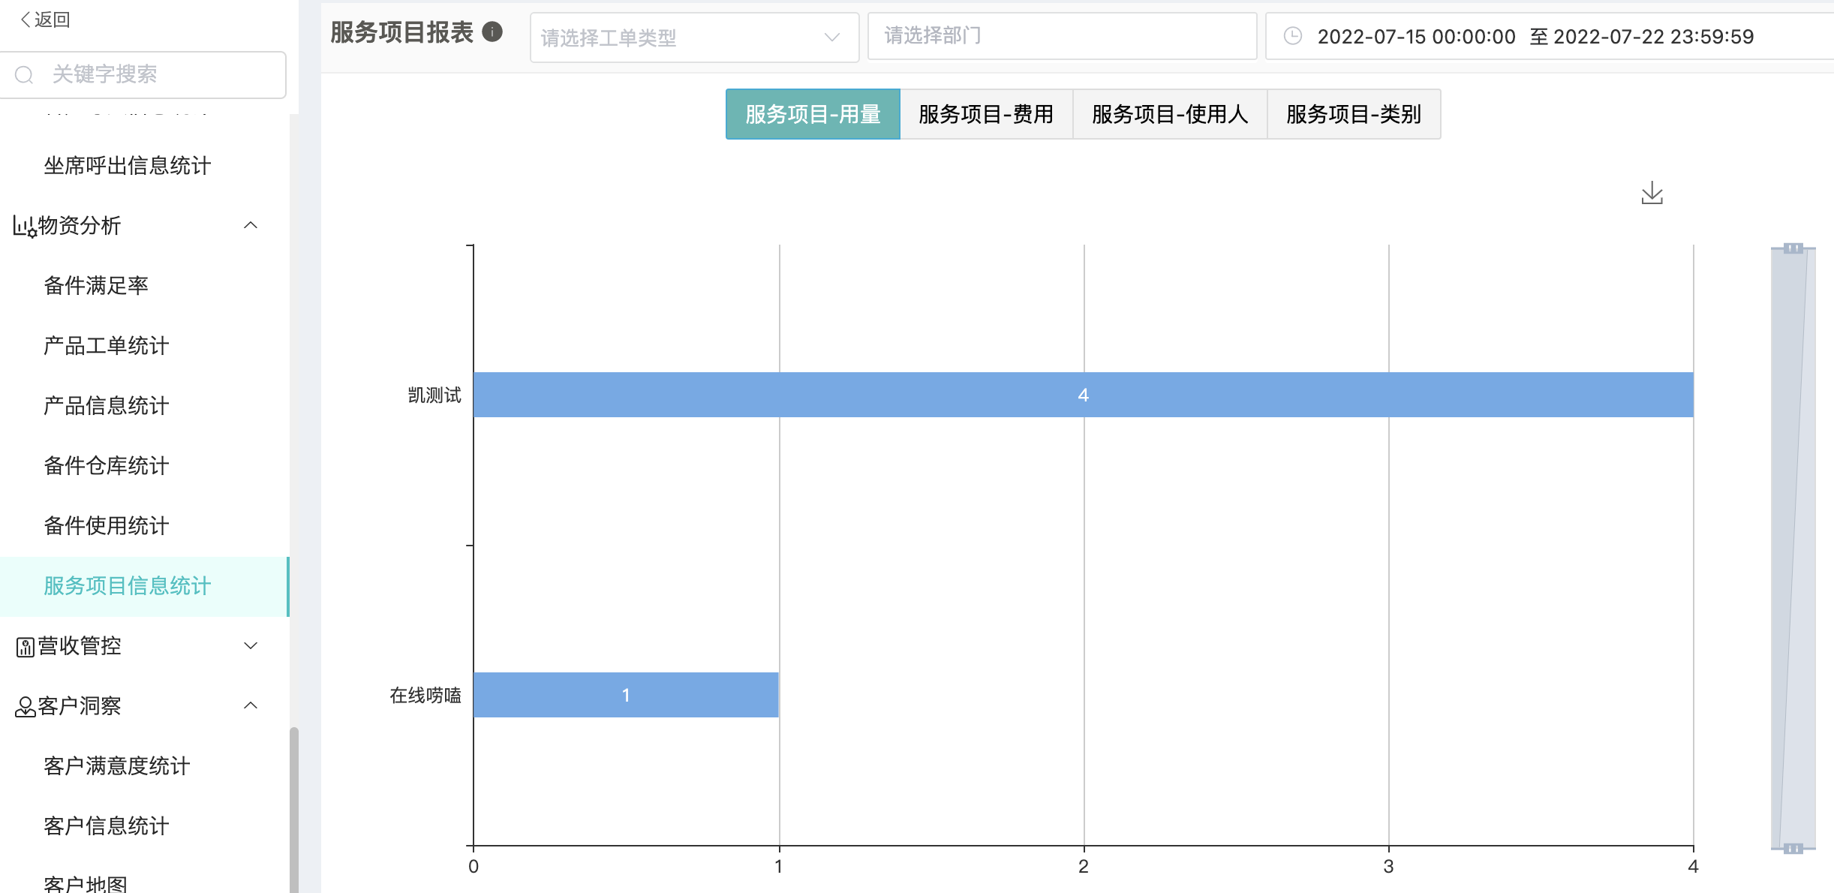Click the chart data zoom slider track

coord(1793,548)
